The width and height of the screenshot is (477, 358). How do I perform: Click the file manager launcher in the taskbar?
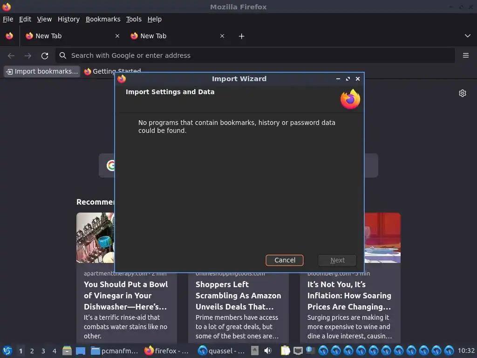coord(67,351)
